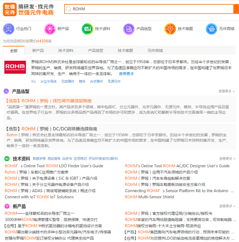Screen dimensions: 239x242
Task: Open the 新产品 lightbulb icon
Action: click(50, 29)
